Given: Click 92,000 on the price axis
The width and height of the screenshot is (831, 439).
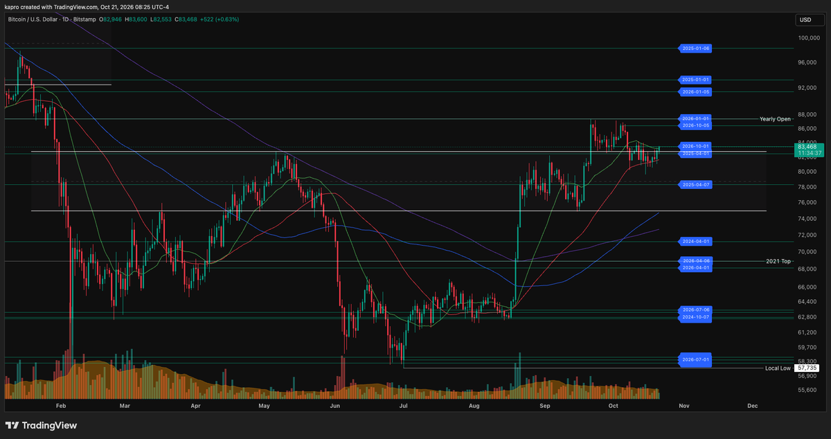Looking at the screenshot, I should 807,88.
